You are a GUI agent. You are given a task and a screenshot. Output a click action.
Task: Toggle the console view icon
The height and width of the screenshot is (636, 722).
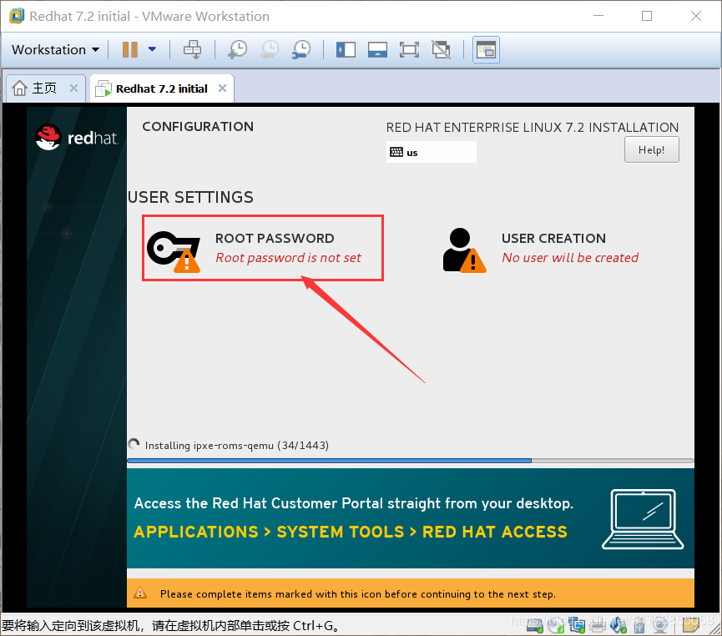tap(486, 49)
